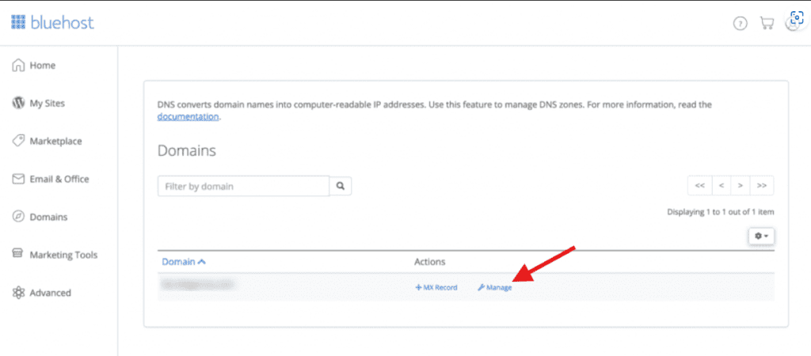Open the Advanced sidebar item
Image resolution: width=811 pixels, height=356 pixels.
click(50, 293)
